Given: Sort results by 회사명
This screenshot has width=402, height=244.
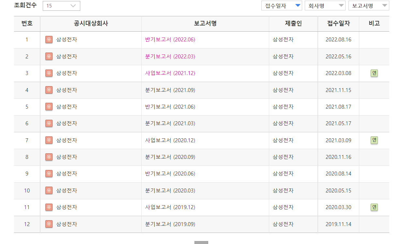Looking at the screenshot, I should tap(325, 6).
